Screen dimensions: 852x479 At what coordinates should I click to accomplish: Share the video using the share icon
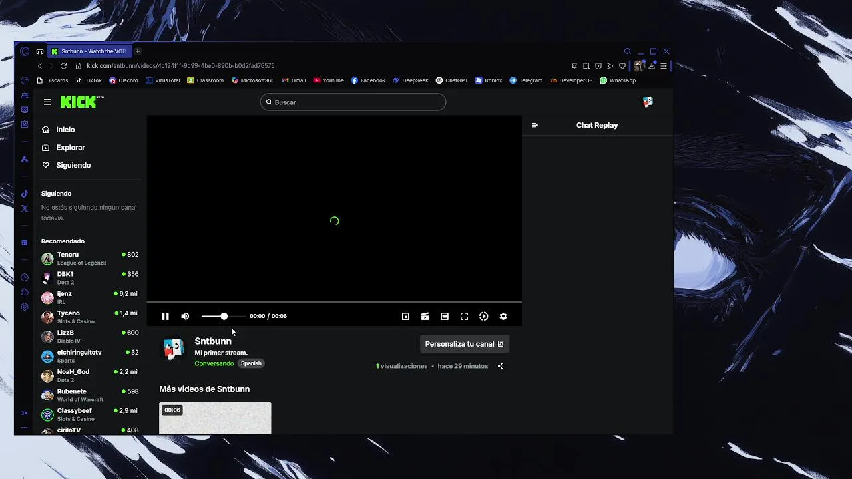coord(501,366)
